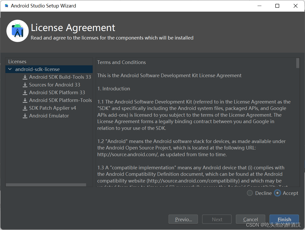Select SDK Patch Applier v4 entry
Image resolution: width=305 pixels, height=230 pixels.
click(53, 108)
